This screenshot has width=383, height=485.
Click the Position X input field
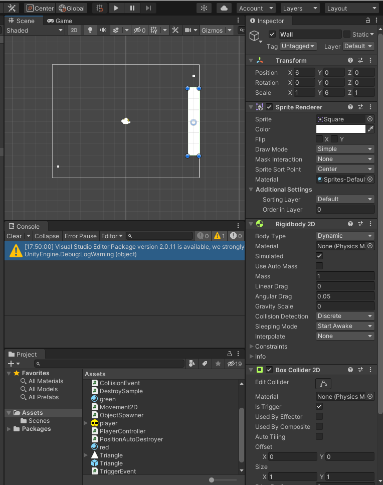coord(304,73)
